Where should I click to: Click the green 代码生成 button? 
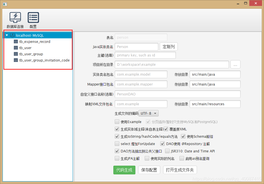[124, 170]
